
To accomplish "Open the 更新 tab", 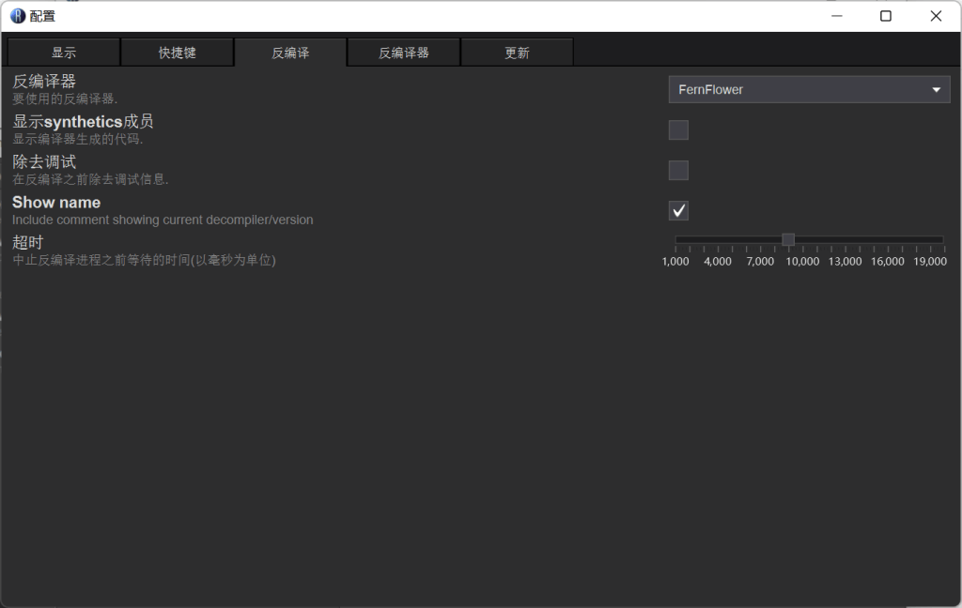I will pyautogui.click(x=517, y=52).
